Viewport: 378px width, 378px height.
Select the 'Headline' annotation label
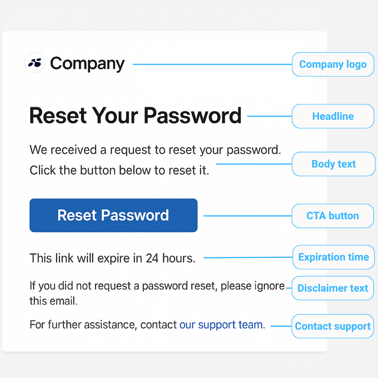coord(333,116)
